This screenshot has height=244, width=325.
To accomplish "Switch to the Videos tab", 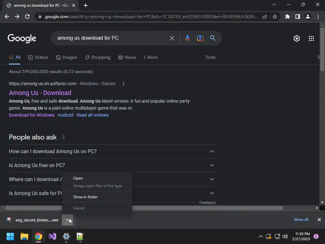I will [38, 58].
